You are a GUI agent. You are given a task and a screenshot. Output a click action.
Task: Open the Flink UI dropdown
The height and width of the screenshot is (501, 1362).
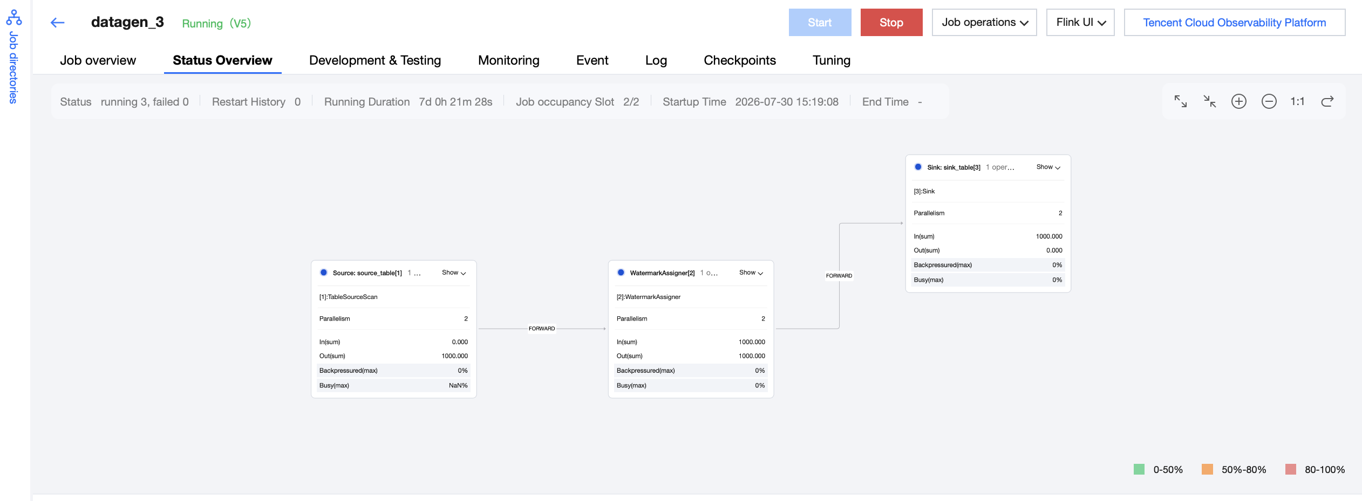[1080, 23]
